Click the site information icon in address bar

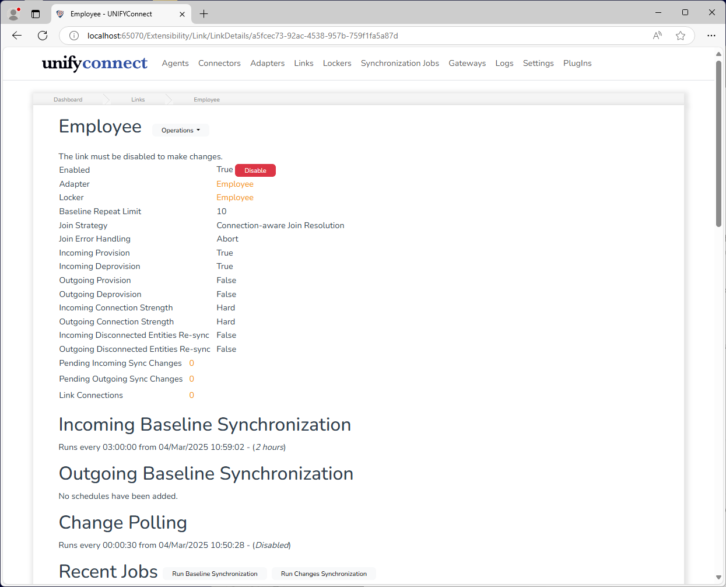point(74,36)
